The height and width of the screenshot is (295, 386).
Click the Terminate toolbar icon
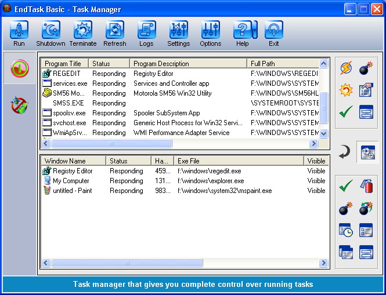coord(82,30)
